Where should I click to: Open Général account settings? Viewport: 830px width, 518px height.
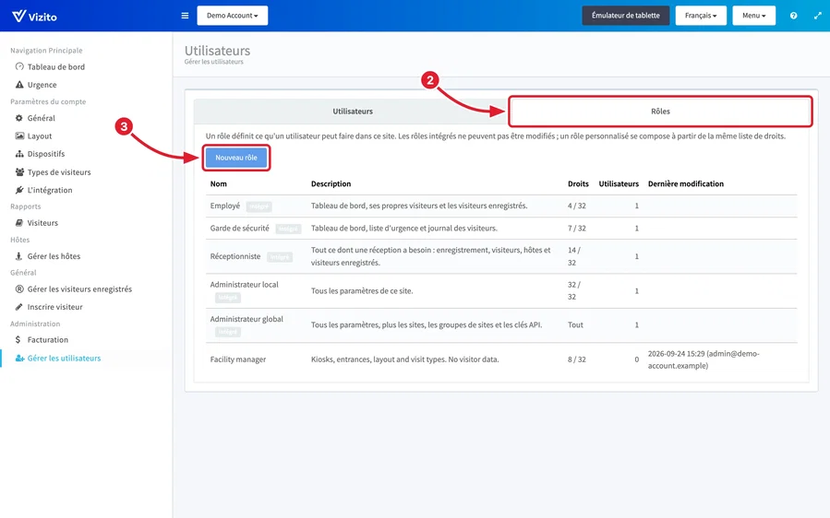[x=42, y=118]
